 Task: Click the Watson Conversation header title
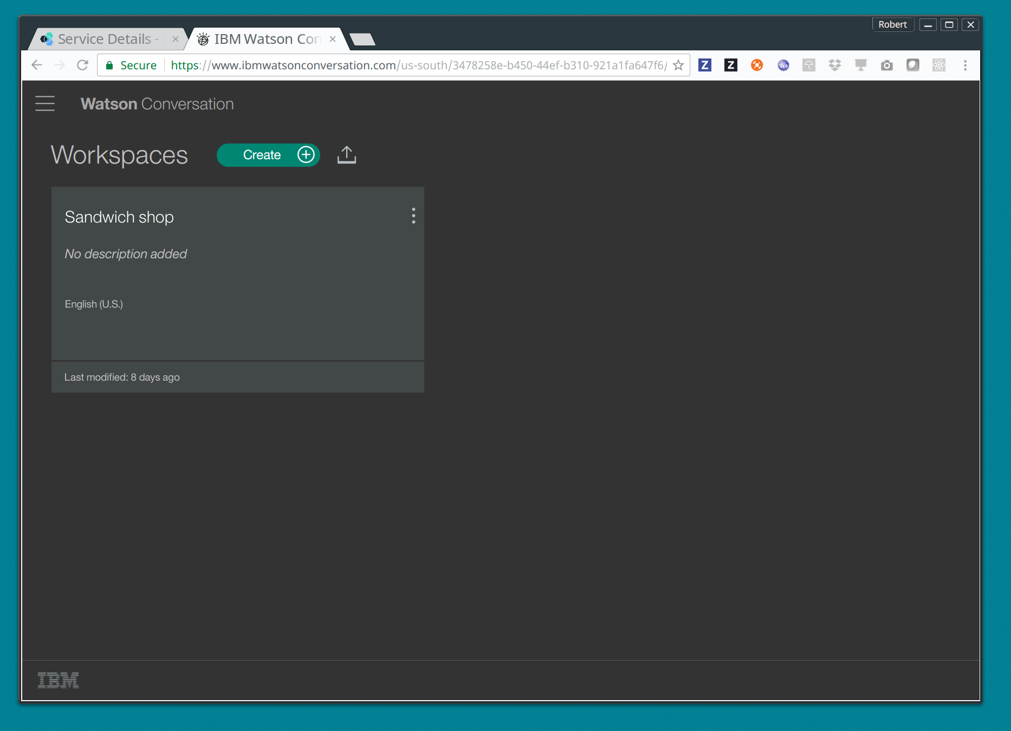click(x=157, y=104)
